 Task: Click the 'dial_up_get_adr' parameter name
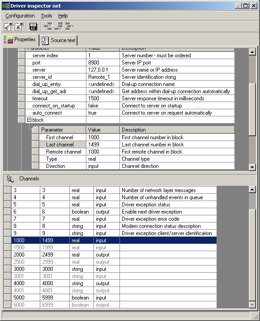tap(49, 91)
